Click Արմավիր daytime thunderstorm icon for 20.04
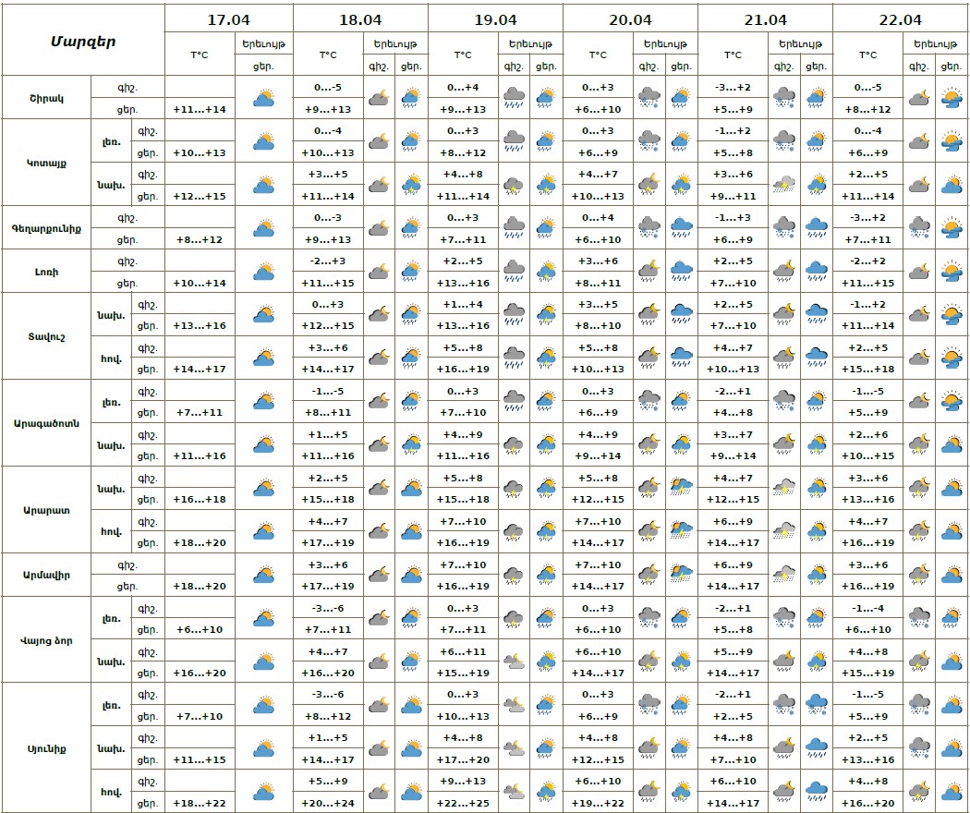Viewport: 970px width, 813px height. (x=682, y=575)
